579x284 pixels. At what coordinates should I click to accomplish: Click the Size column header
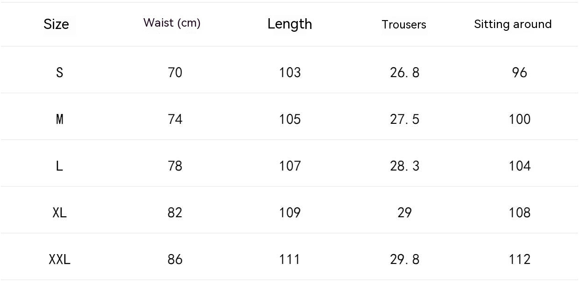coord(56,24)
